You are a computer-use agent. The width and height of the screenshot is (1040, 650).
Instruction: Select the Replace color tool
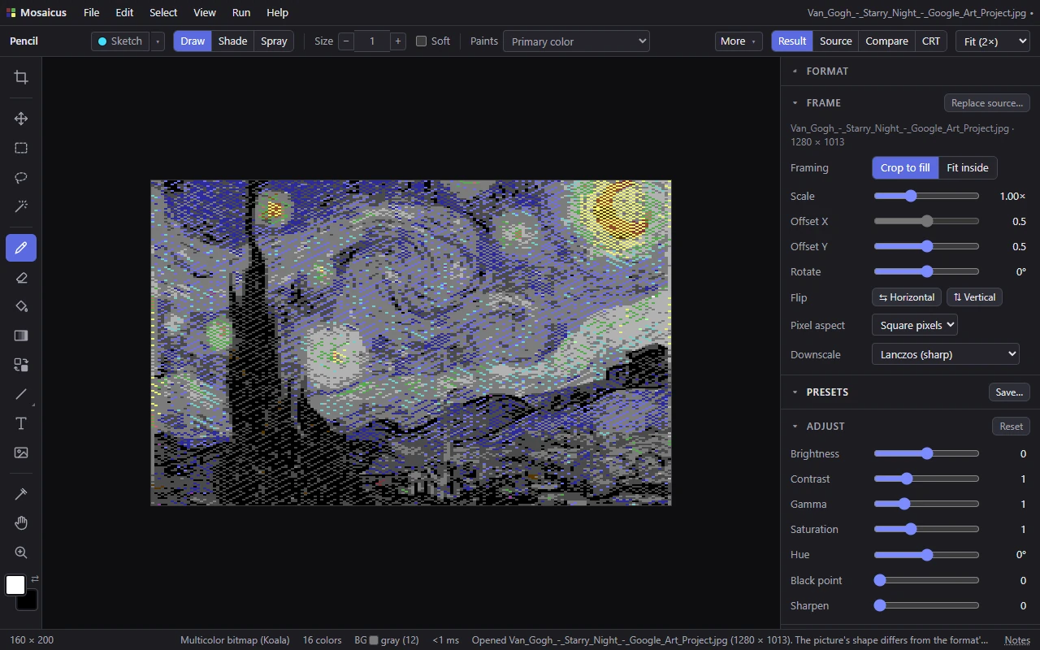point(21,365)
